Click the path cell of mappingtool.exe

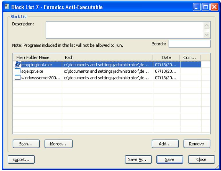click(x=107, y=65)
